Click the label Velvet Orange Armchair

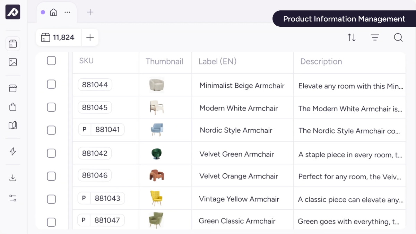pos(239,176)
